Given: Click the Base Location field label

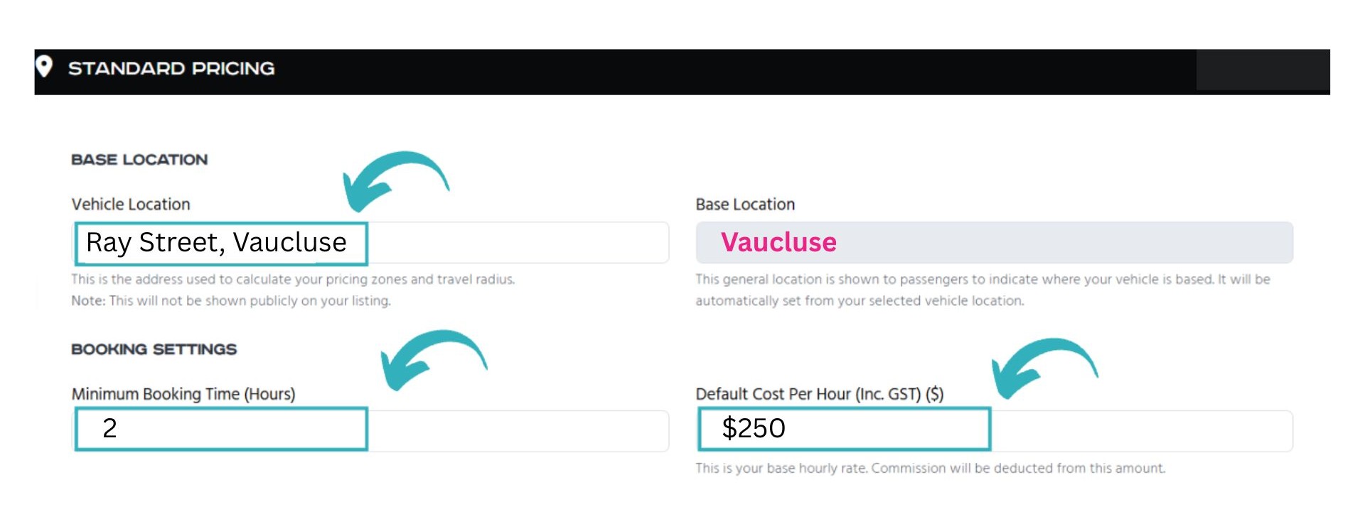Looking at the screenshot, I should click(x=745, y=204).
